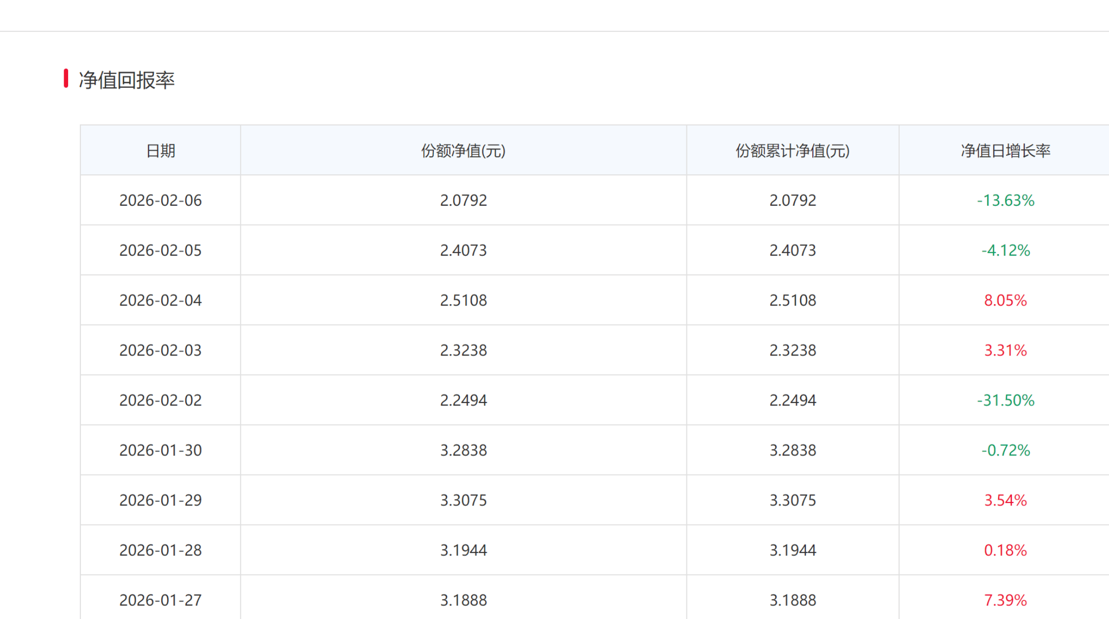Click the -31.50% growth rate value
Viewport: 1109px width, 619px height.
coord(1005,400)
